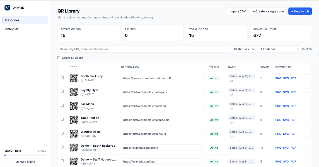Click the Import CSV button
319x167 pixels.
[238, 11]
